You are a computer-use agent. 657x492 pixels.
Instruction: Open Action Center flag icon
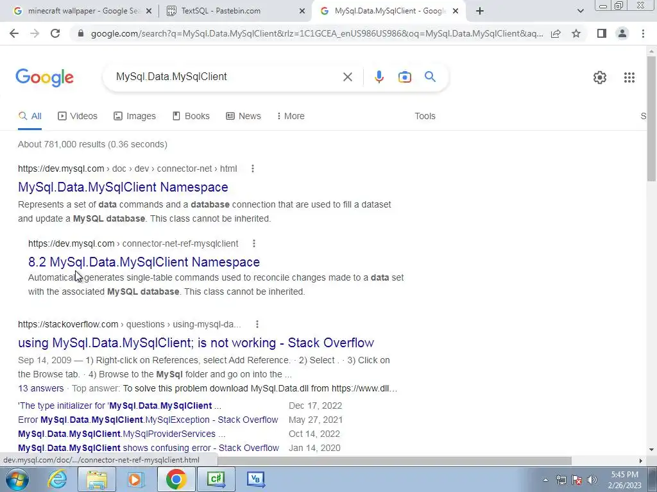coord(577,480)
